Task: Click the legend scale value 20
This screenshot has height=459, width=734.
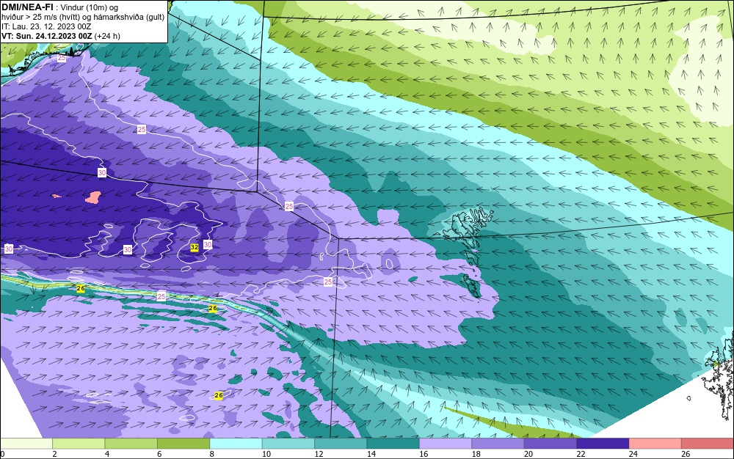Action: pos(528,454)
